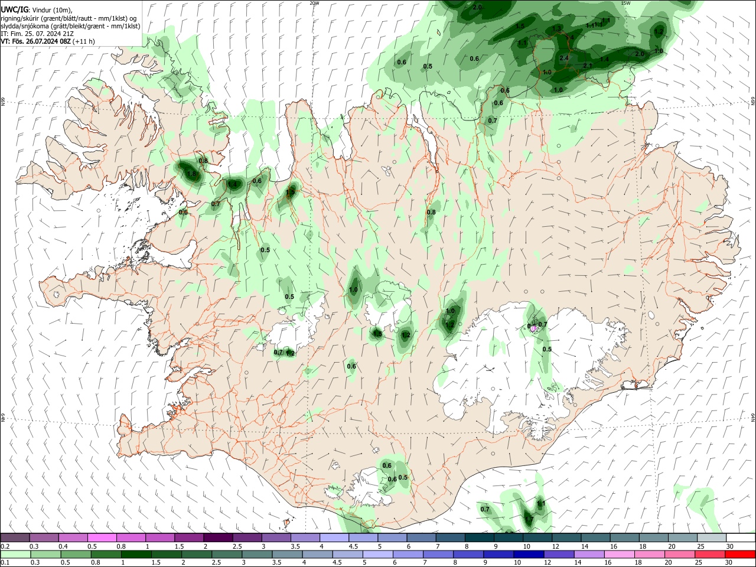Click the light green rain-legend swatch at 0.3
Viewport: 756px width, 567px height.
(45, 555)
